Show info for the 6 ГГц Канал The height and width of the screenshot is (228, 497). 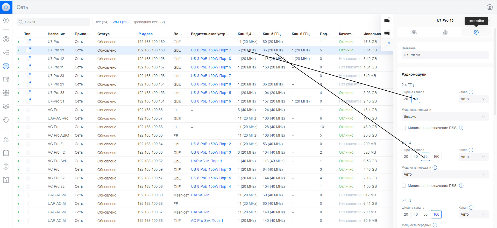click(x=471, y=208)
